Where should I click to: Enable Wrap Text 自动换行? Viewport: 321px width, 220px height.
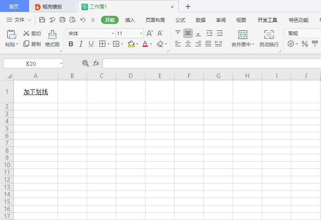pyautogui.click(x=269, y=39)
